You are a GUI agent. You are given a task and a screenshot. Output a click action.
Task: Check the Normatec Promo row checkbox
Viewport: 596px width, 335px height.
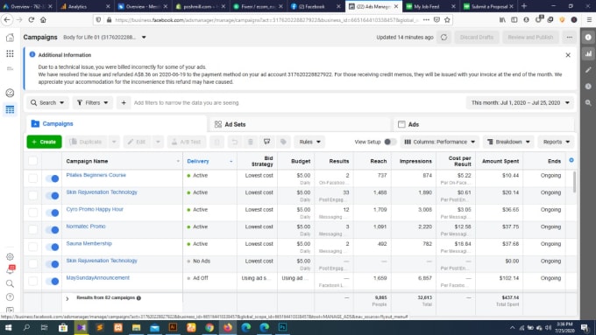click(x=33, y=230)
